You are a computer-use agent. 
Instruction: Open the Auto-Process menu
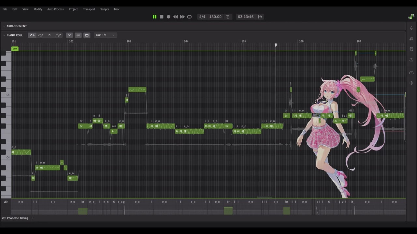coord(55,9)
